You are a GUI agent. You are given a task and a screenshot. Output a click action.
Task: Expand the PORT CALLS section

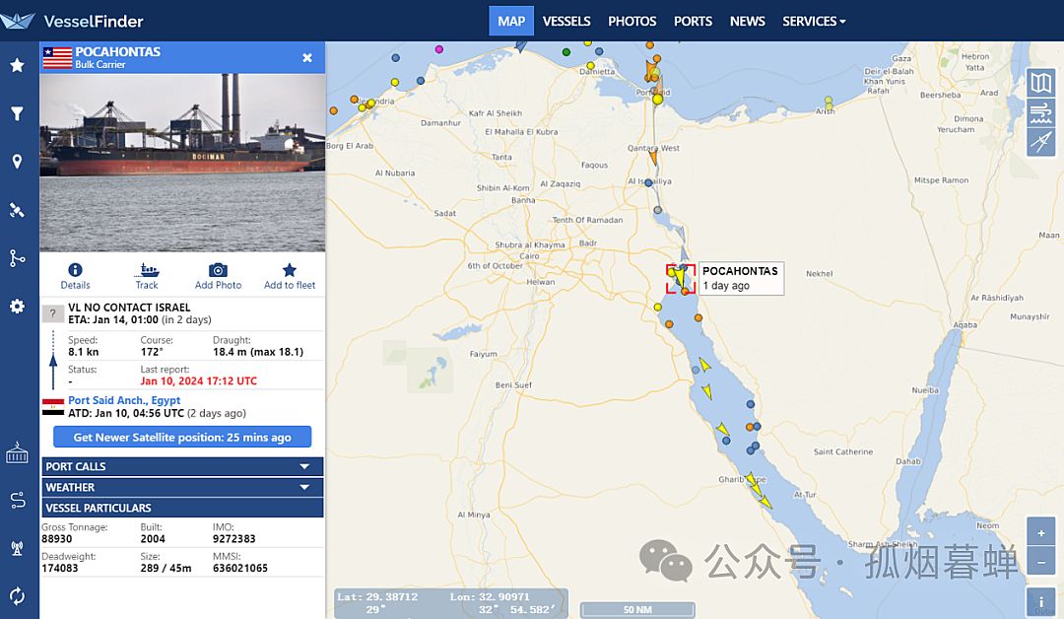(x=182, y=466)
